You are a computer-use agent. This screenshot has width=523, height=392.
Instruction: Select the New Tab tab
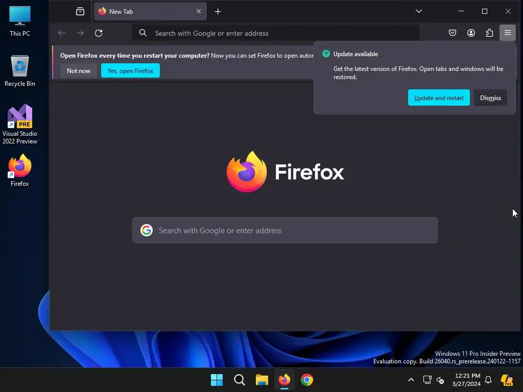(150, 11)
